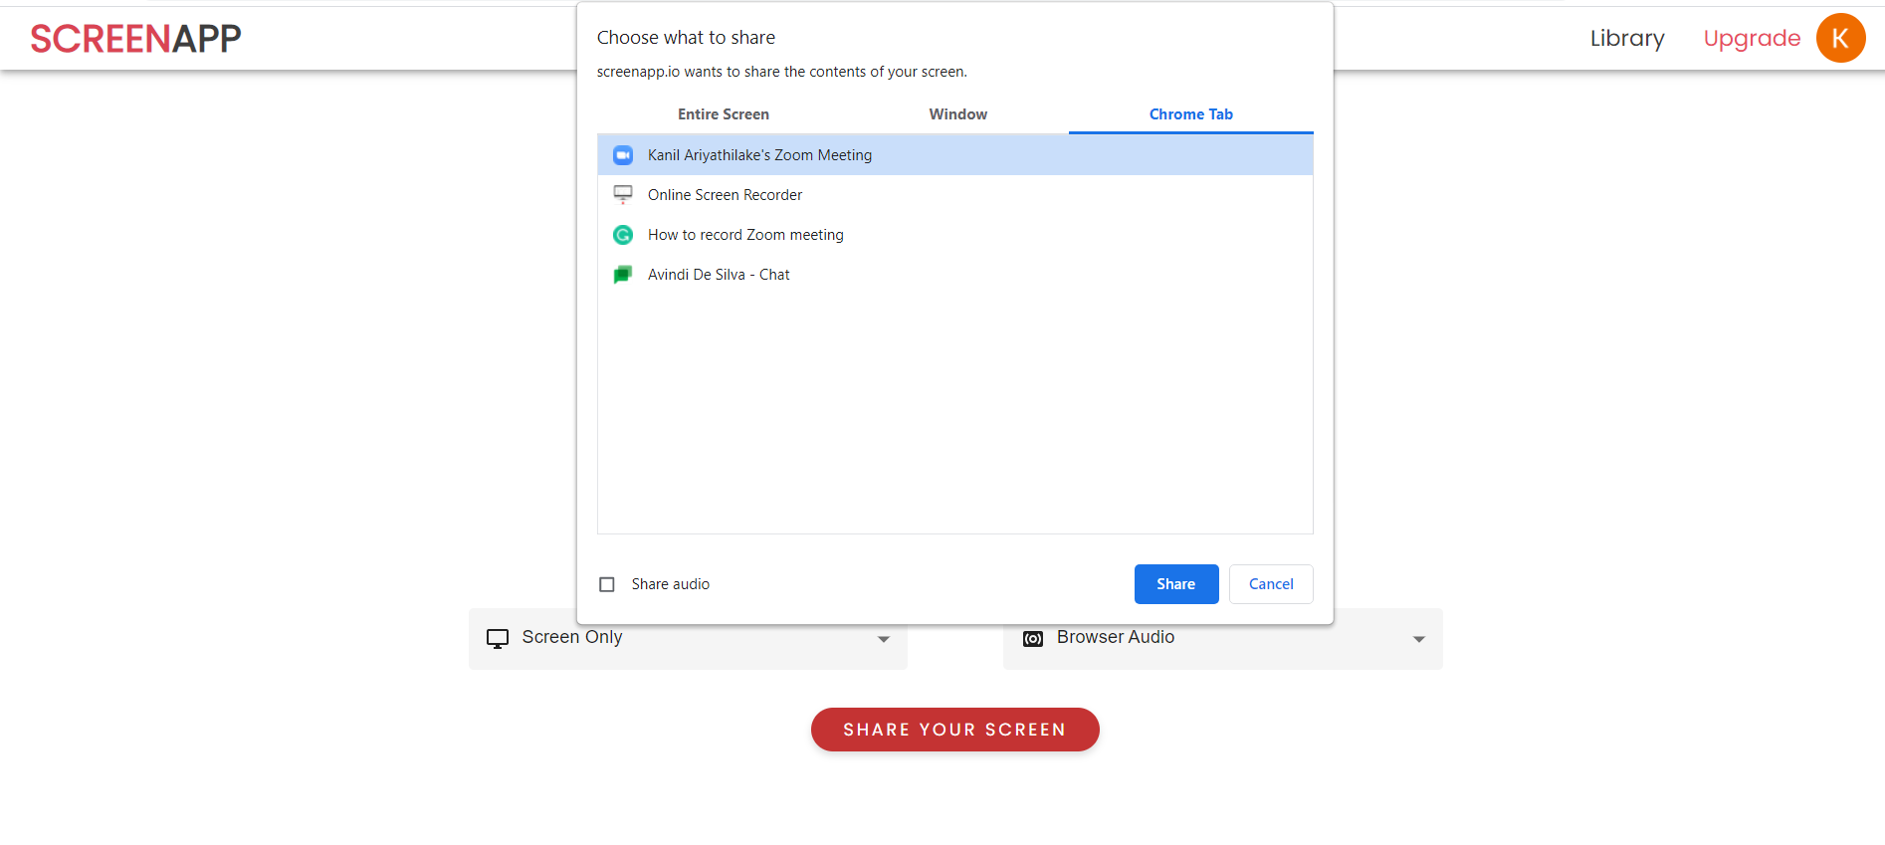Expand the Screen Only dropdown arrow

[884, 639]
